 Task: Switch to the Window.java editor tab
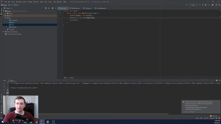tap(76, 8)
